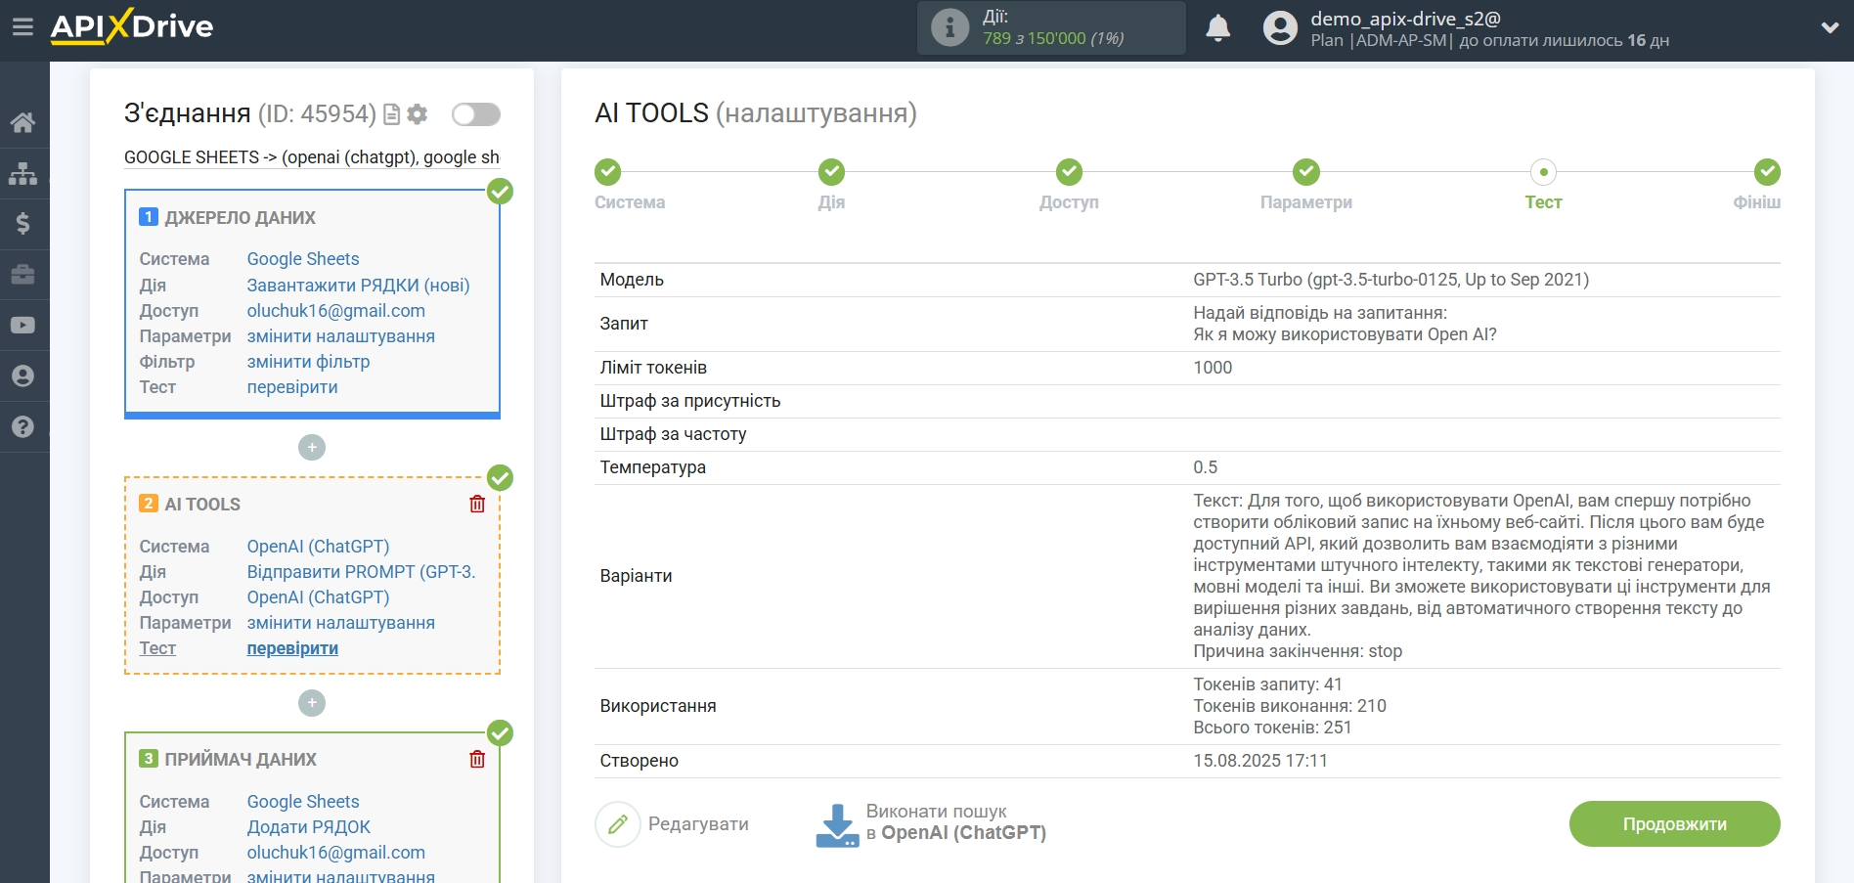Go to Система step

point(629,186)
